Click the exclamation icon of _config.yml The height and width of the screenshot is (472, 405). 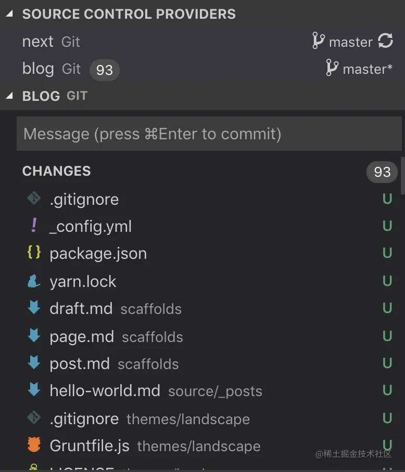click(34, 226)
